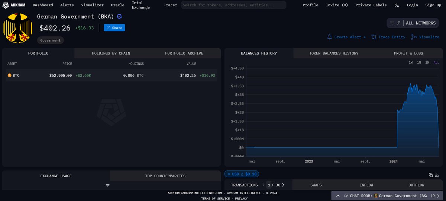Click the download icon above transactions
The width and height of the screenshot is (446, 201).
click(x=438, y=175)
